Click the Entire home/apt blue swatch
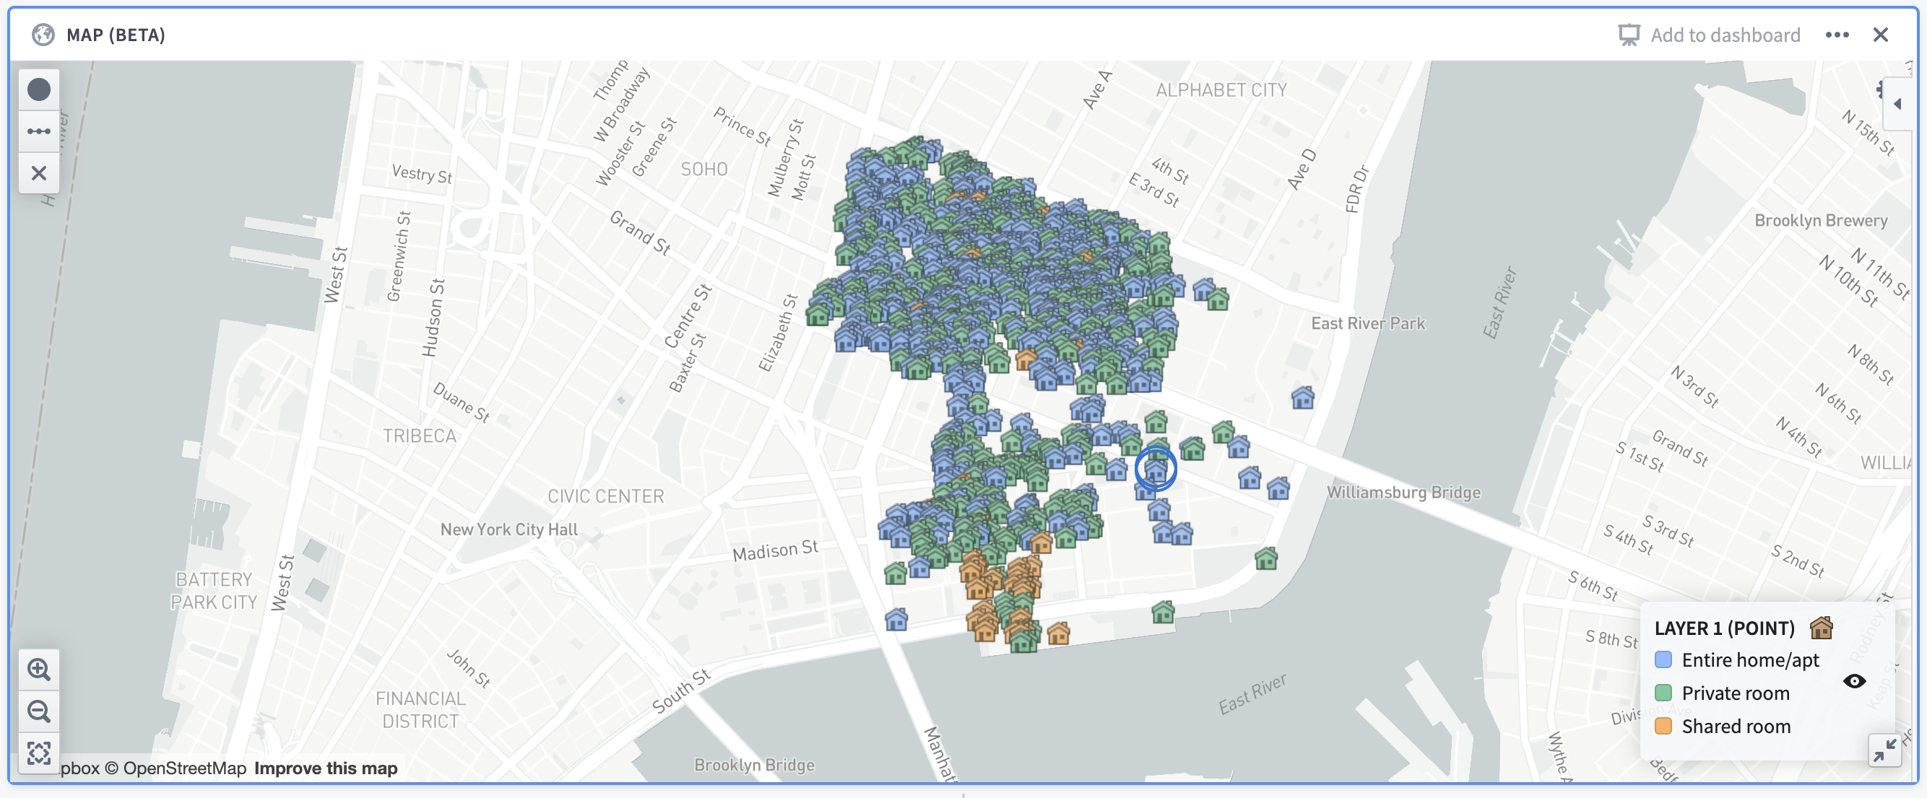The height and width of the screenshot is (798, 1927). tap(1663, 659)
